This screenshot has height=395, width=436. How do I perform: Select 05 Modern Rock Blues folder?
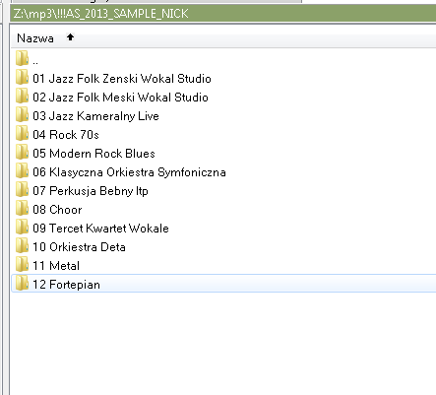[223, 154]
